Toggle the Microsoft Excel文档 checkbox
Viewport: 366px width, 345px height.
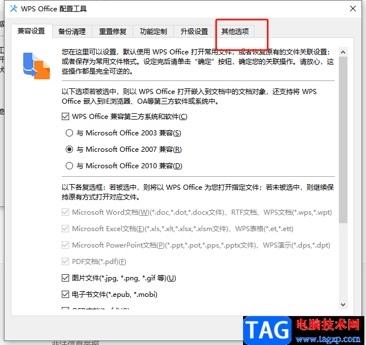click(x=65, y=228)
